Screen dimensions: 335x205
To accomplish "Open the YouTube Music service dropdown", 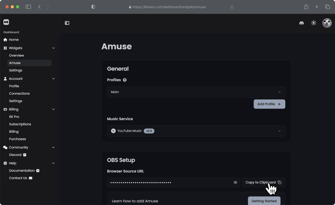I will (196, 131).
